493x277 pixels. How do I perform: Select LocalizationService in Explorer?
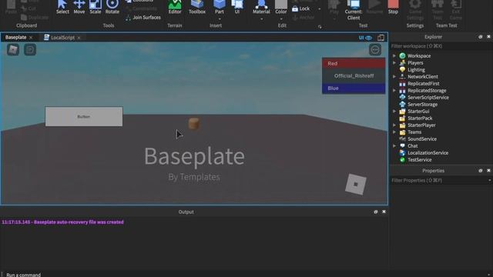(x=428, y=152)
